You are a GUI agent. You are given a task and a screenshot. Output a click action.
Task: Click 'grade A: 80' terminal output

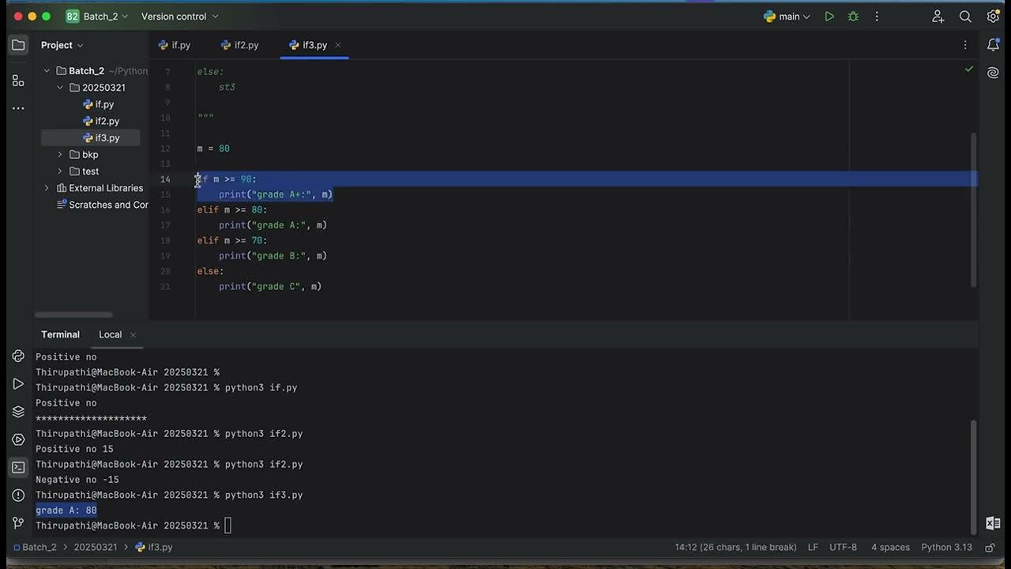pos(66,511)
